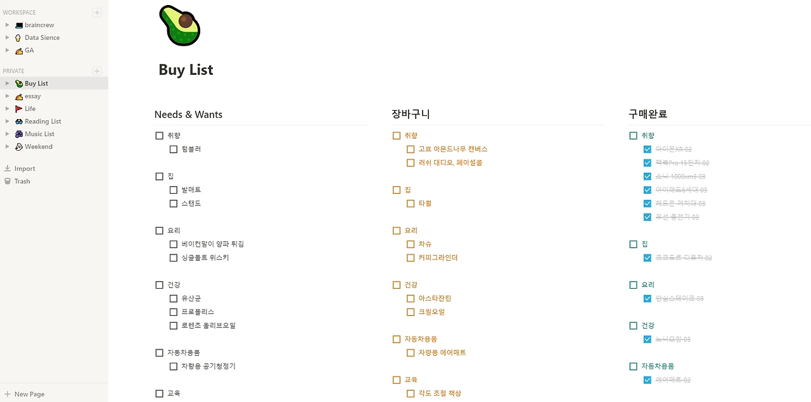
Task: Click the plus icon for New Page
Action: click(8, 394)
